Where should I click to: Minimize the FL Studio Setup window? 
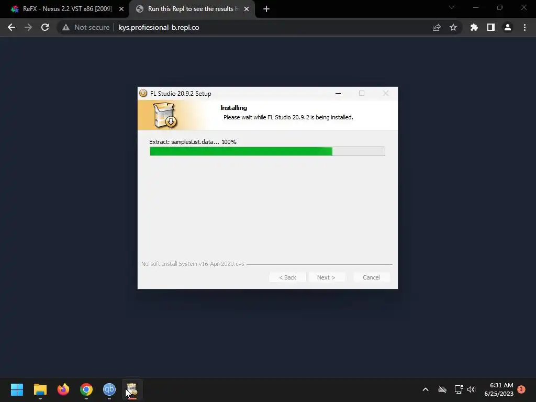click(338, 93)
